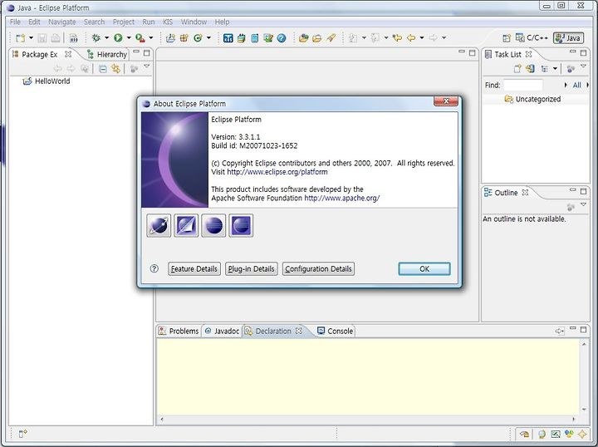Open the Outline view menu triangle
Viewport: 598px width, 447px height.
click(x=584, y=205)
